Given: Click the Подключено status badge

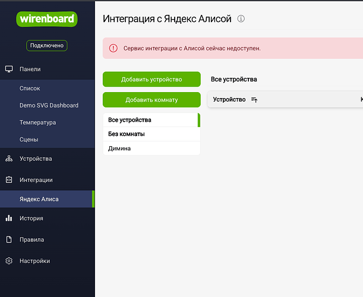Looking at the screenshot, I should [47, 45].
